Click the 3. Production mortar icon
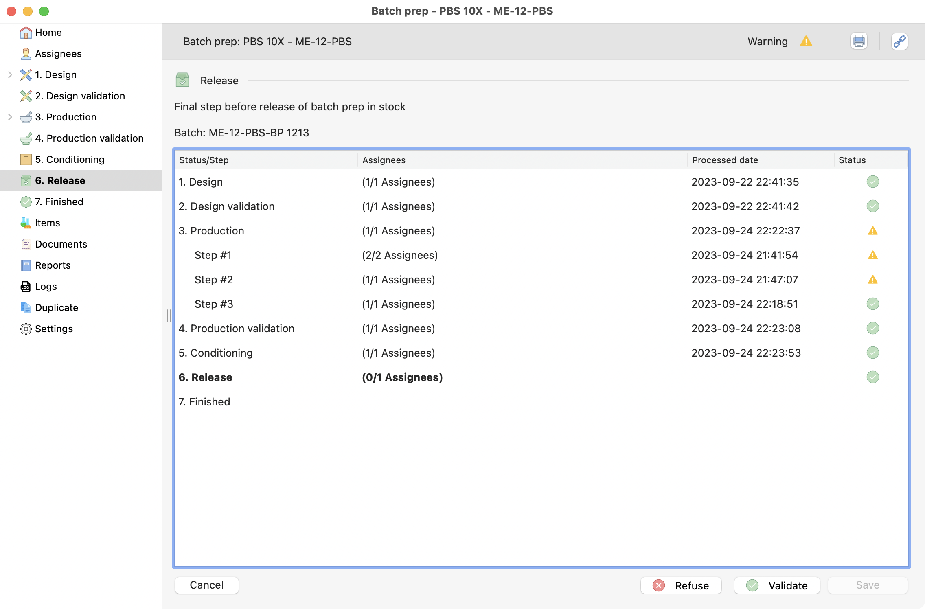Image resolution: width=925 pixels, height=609 pixels. tap(26, 117)
